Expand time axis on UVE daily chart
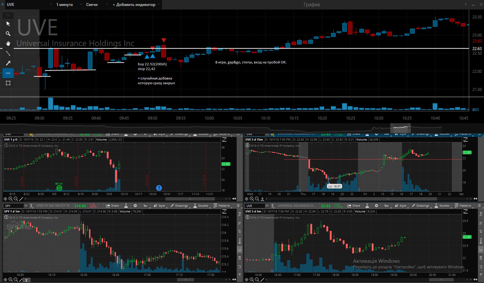 click(234, 199)
